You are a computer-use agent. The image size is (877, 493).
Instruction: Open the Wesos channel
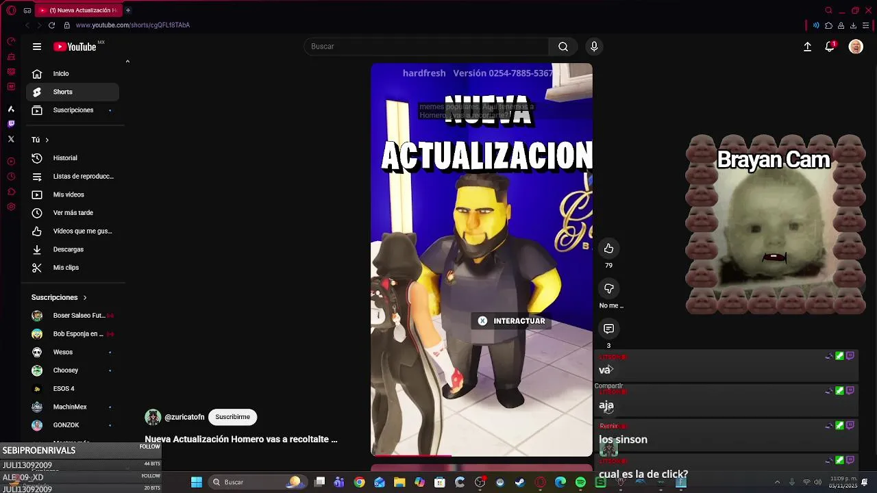tap(73, 352)
